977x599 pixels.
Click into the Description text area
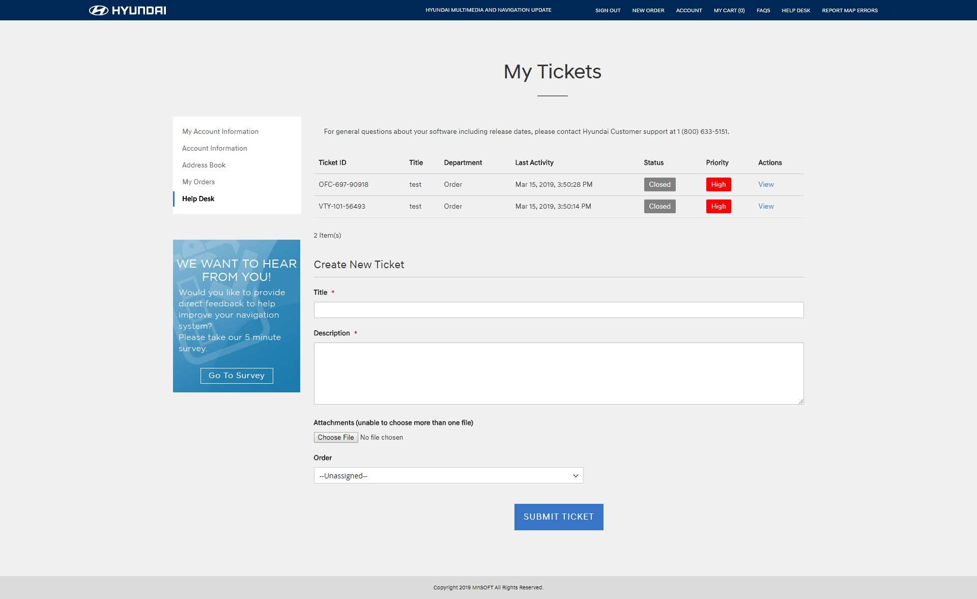558,373
